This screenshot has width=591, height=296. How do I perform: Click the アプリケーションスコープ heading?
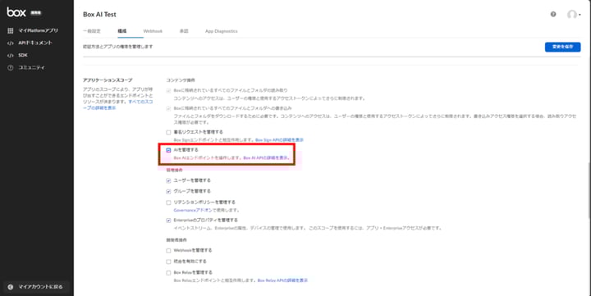[108, 80]
